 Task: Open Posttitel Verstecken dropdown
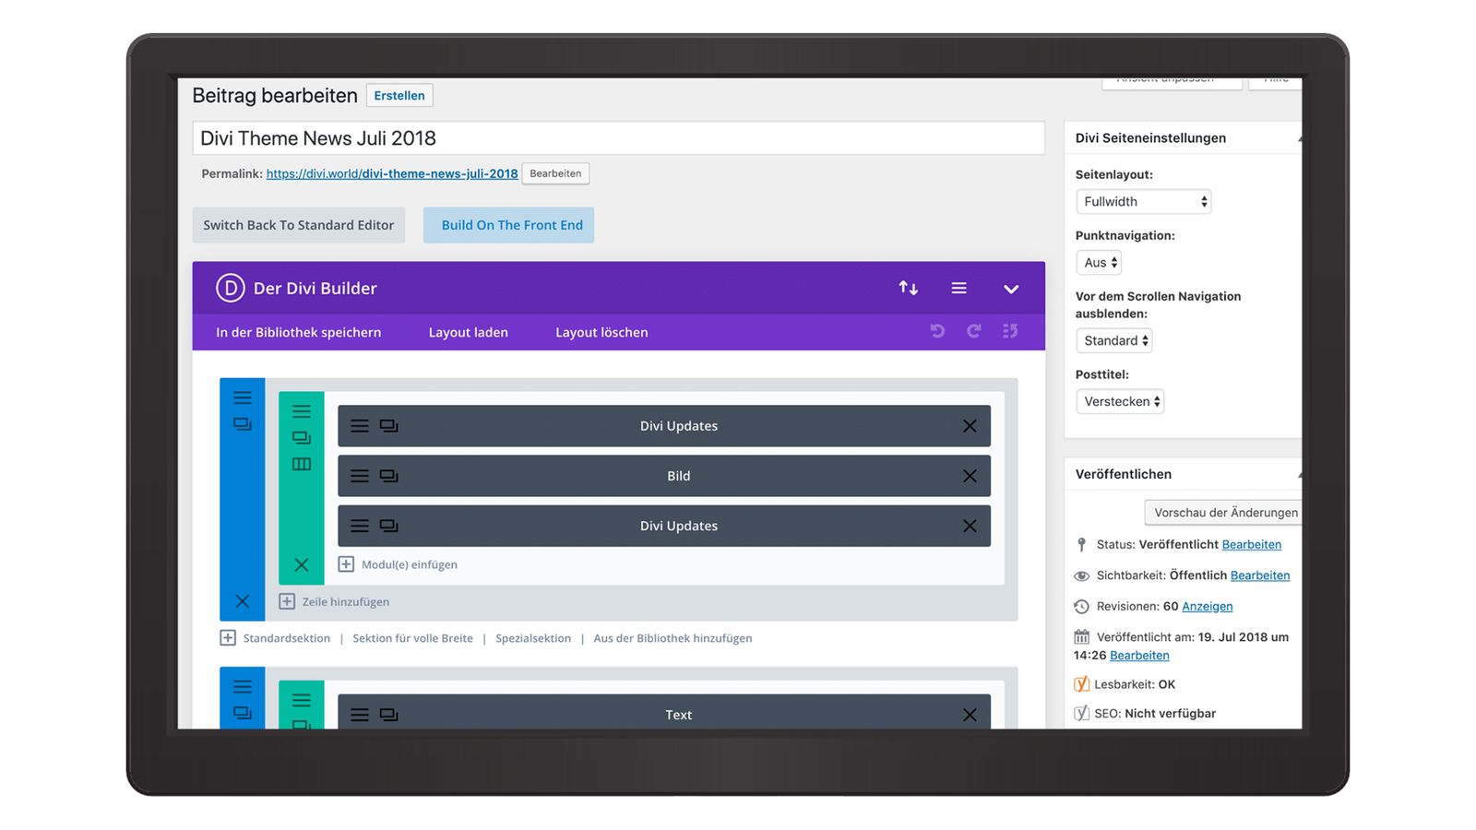tap(1120, 401)
